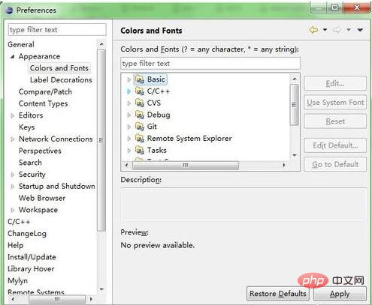Click the Restore Defaults button

click(278, 294)
